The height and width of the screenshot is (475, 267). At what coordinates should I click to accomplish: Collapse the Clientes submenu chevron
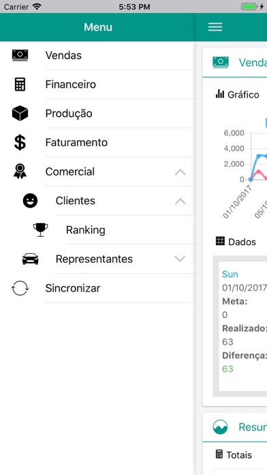pyautogui.click(x=180, y=201)
